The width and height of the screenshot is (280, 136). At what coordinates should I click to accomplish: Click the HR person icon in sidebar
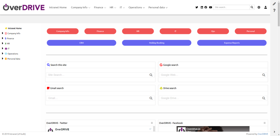(6, 43)
